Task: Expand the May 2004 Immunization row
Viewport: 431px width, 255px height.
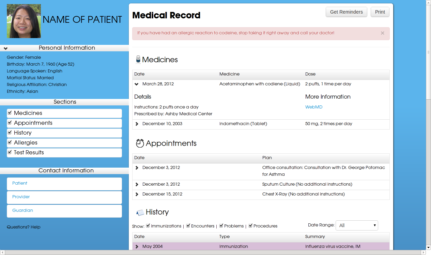Action: 137,247
